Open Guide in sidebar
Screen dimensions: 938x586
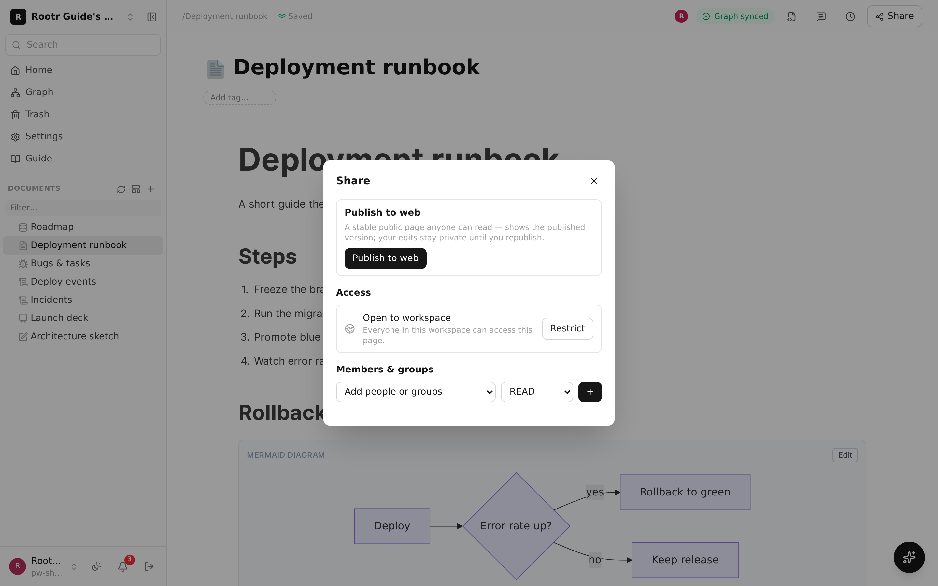(83, 159)
